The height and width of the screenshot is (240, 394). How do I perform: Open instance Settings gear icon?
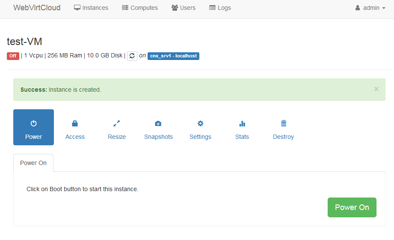click(200, 123)
